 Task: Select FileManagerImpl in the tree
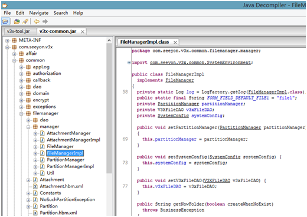(65, 153)
